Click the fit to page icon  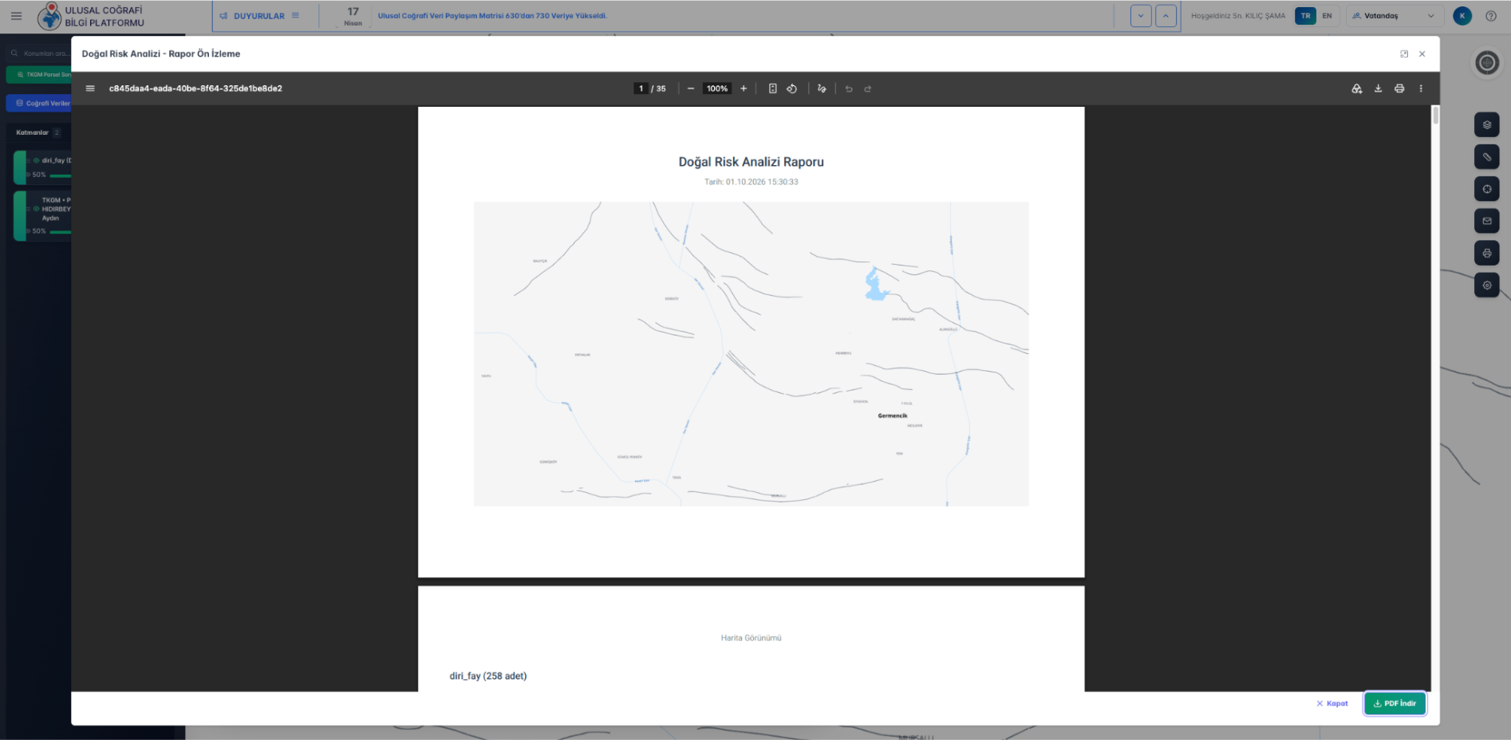(772, 89)
